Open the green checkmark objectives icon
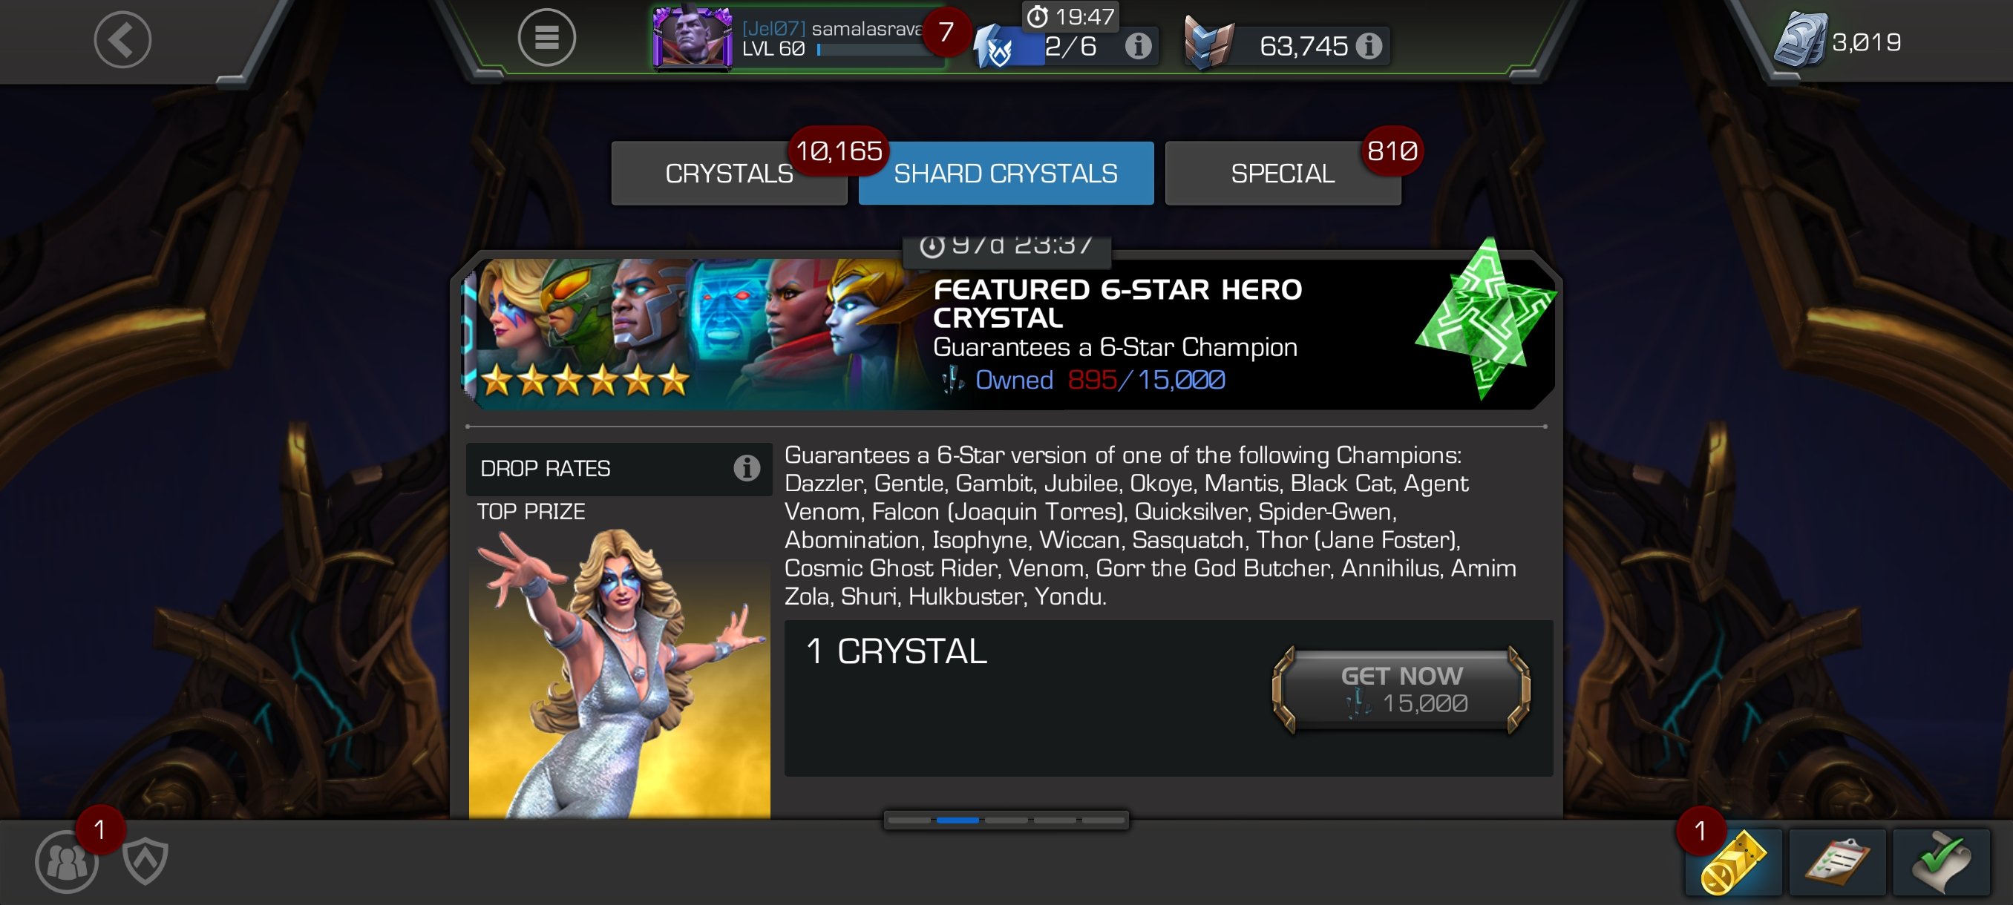Image resolution: width=2013 pixels, height=905 pixels. [1941, 862]
